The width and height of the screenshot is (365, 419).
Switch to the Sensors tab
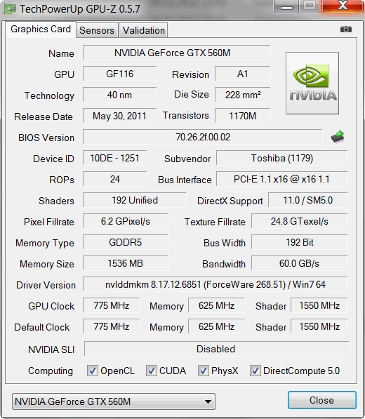click(97, 30)
